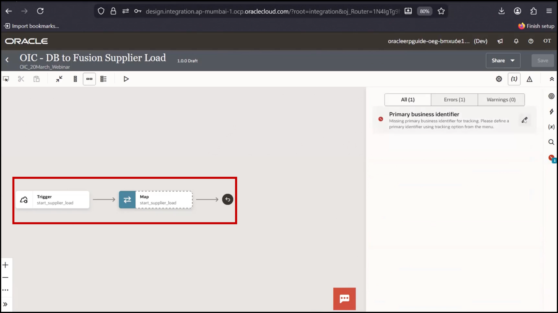Install the site as app icon
Viewport: 558px width, 313px height.
pos(408,11)
